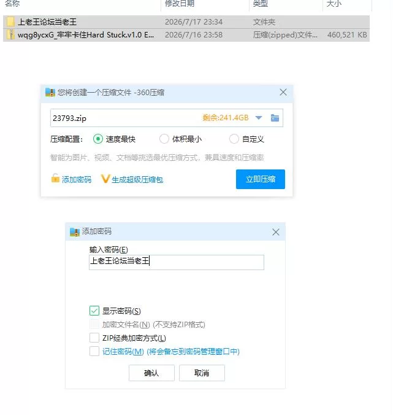Click the 360压缩 app icon in compress dialog title
This screenshot has height=415, width=393.
coord(50,92)
